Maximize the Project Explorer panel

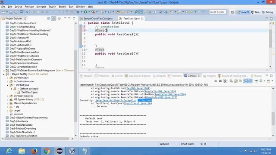click(x=74, y=18)
